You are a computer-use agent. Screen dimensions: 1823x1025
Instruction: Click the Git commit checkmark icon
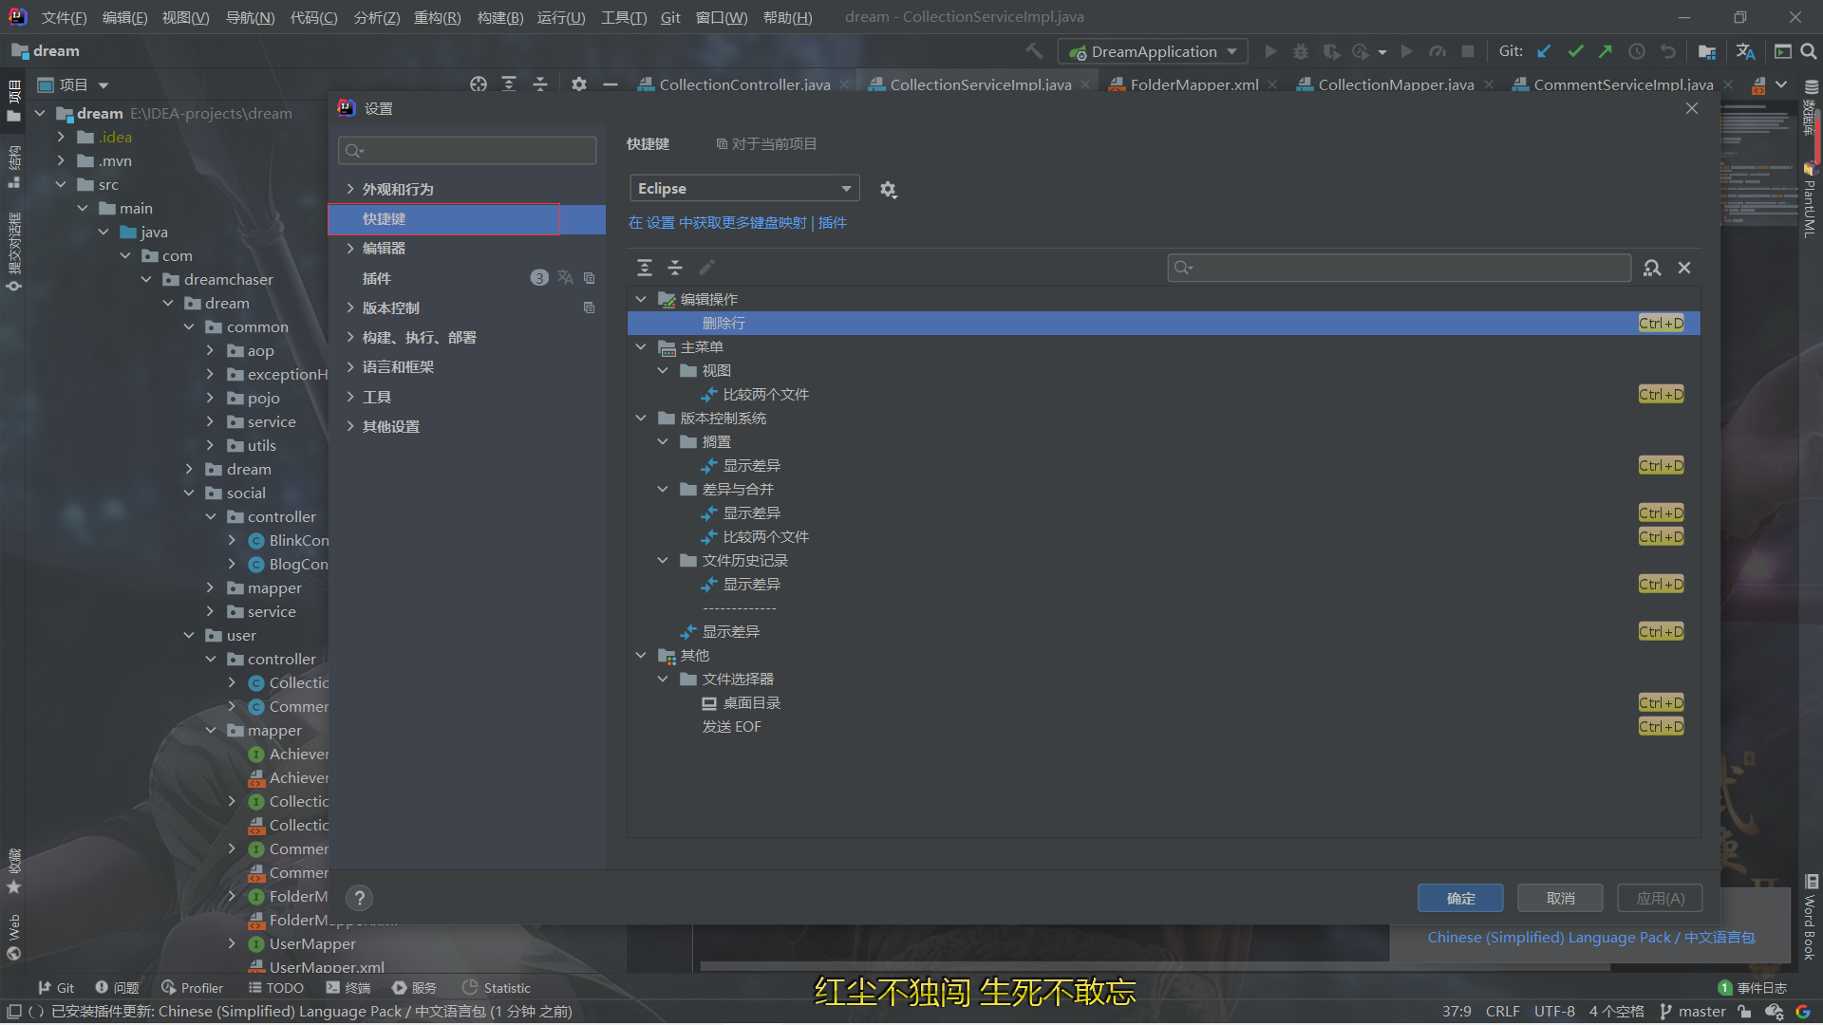point(1575,51)
